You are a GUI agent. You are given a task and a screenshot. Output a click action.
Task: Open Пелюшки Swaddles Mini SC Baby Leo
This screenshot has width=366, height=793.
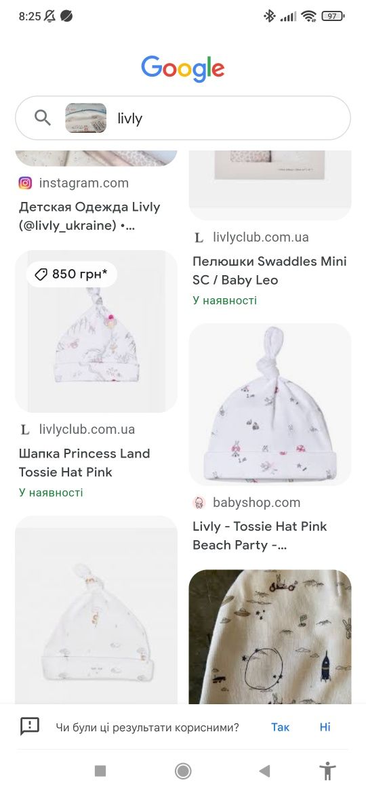270,270
